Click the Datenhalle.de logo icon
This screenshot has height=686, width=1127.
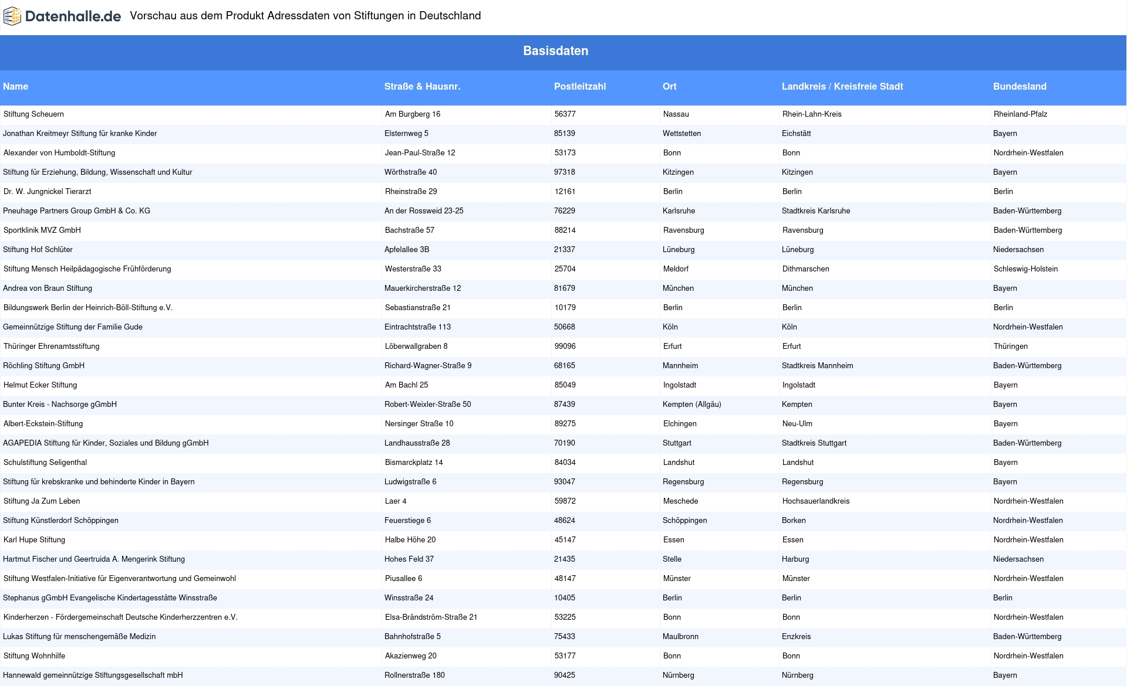pos(12,16)
